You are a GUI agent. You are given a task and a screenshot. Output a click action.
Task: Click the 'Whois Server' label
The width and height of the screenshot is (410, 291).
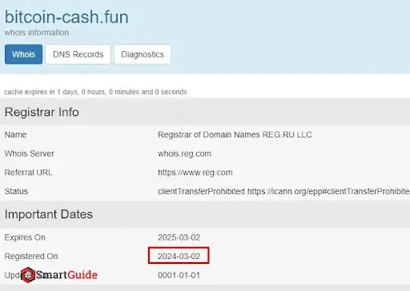(30, 153)
